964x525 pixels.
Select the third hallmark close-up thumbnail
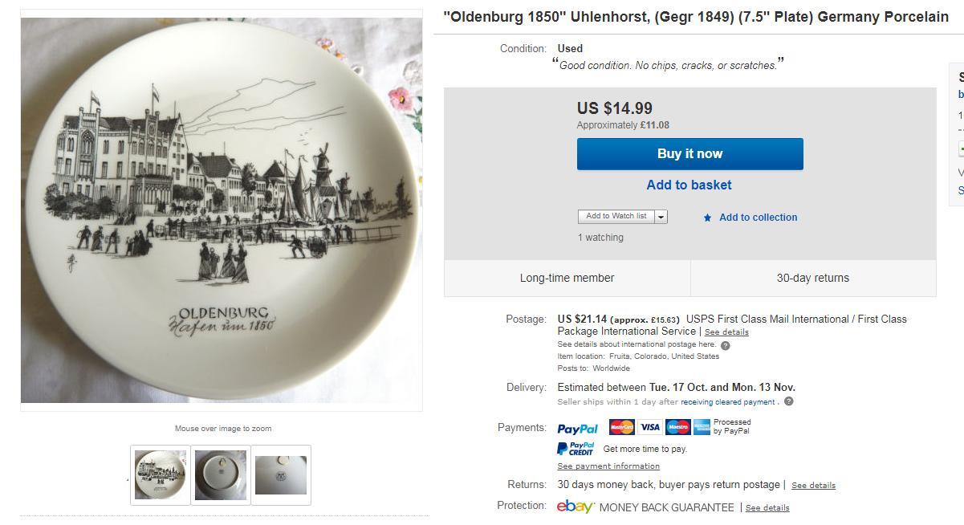281,475
